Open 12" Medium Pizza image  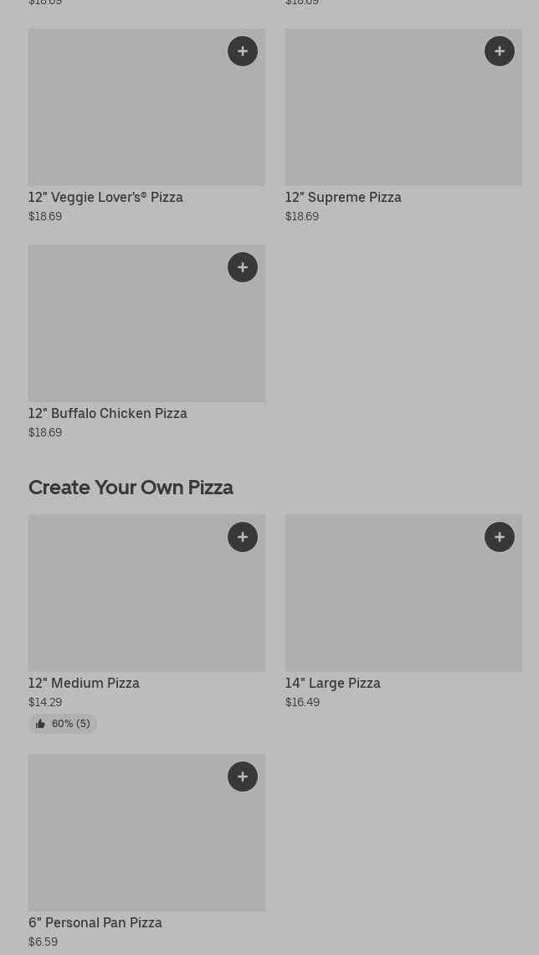[146, 603]
